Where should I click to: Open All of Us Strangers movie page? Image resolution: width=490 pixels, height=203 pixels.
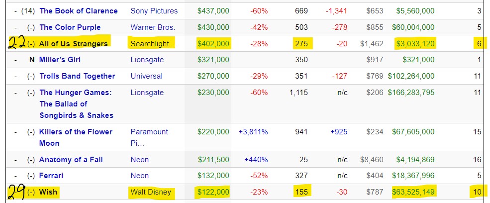pos(74,44)
